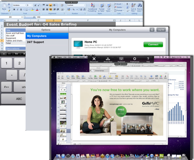
Task: Open 24/7 Support in the Options sidebar
Action: point(47,42)
